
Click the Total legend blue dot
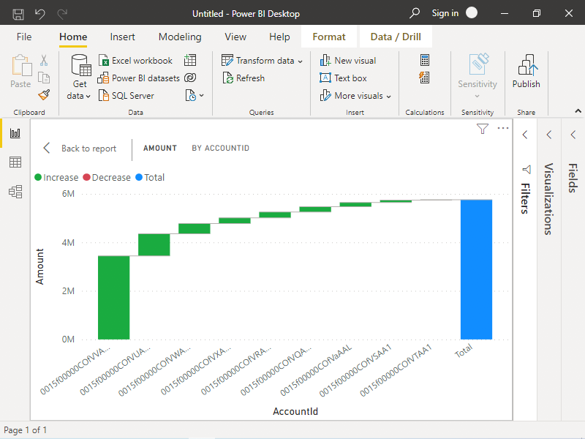click(139, 177)
